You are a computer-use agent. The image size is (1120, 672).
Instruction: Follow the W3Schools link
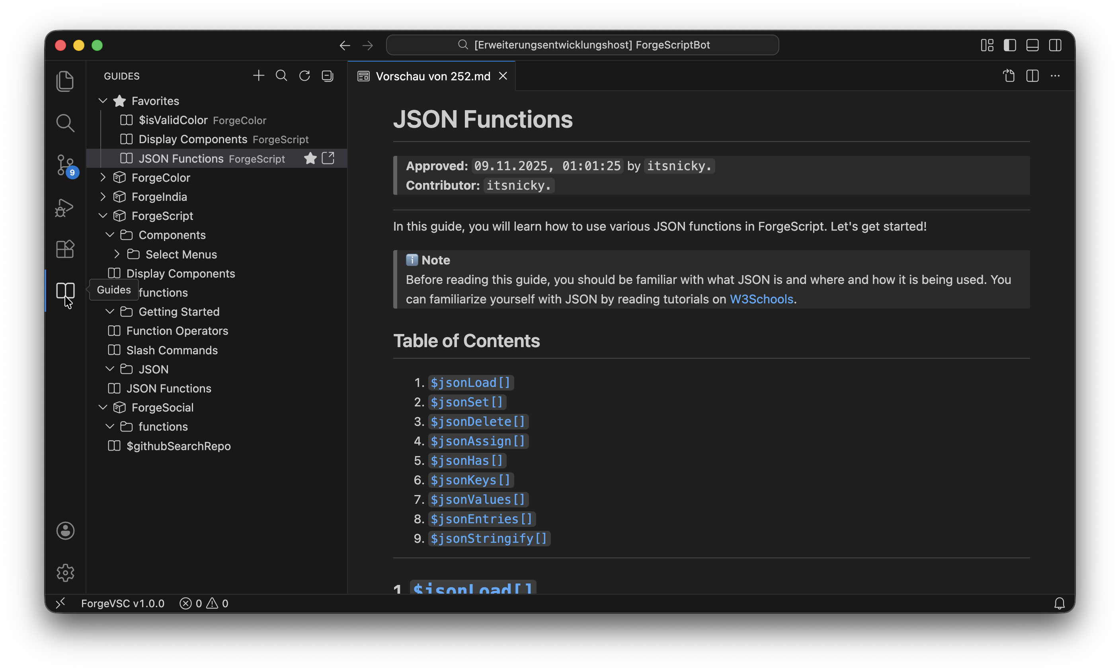tap(761, 299)
